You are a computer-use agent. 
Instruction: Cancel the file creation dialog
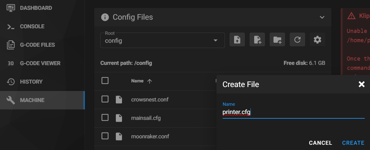coord(320,143)
